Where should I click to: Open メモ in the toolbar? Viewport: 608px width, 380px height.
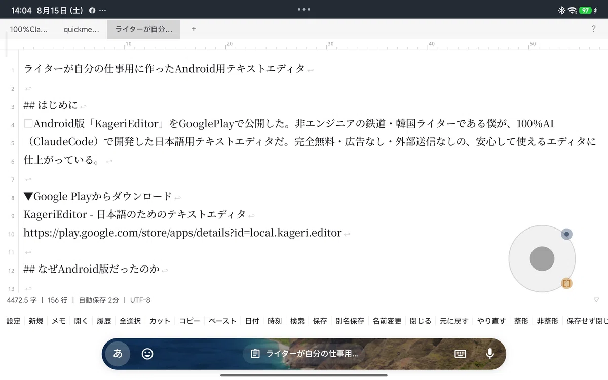[59, 321]
